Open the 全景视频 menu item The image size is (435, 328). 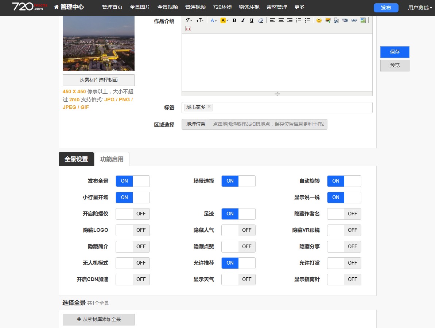[x=168, y=7]
